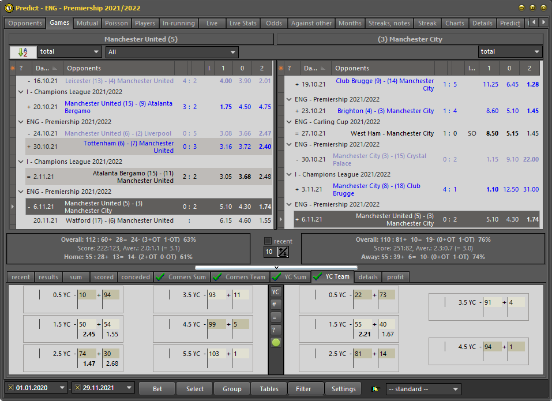Switch to the Poisson tab
This screenshot has height=401, width=552.
click(x=117, y=23)
